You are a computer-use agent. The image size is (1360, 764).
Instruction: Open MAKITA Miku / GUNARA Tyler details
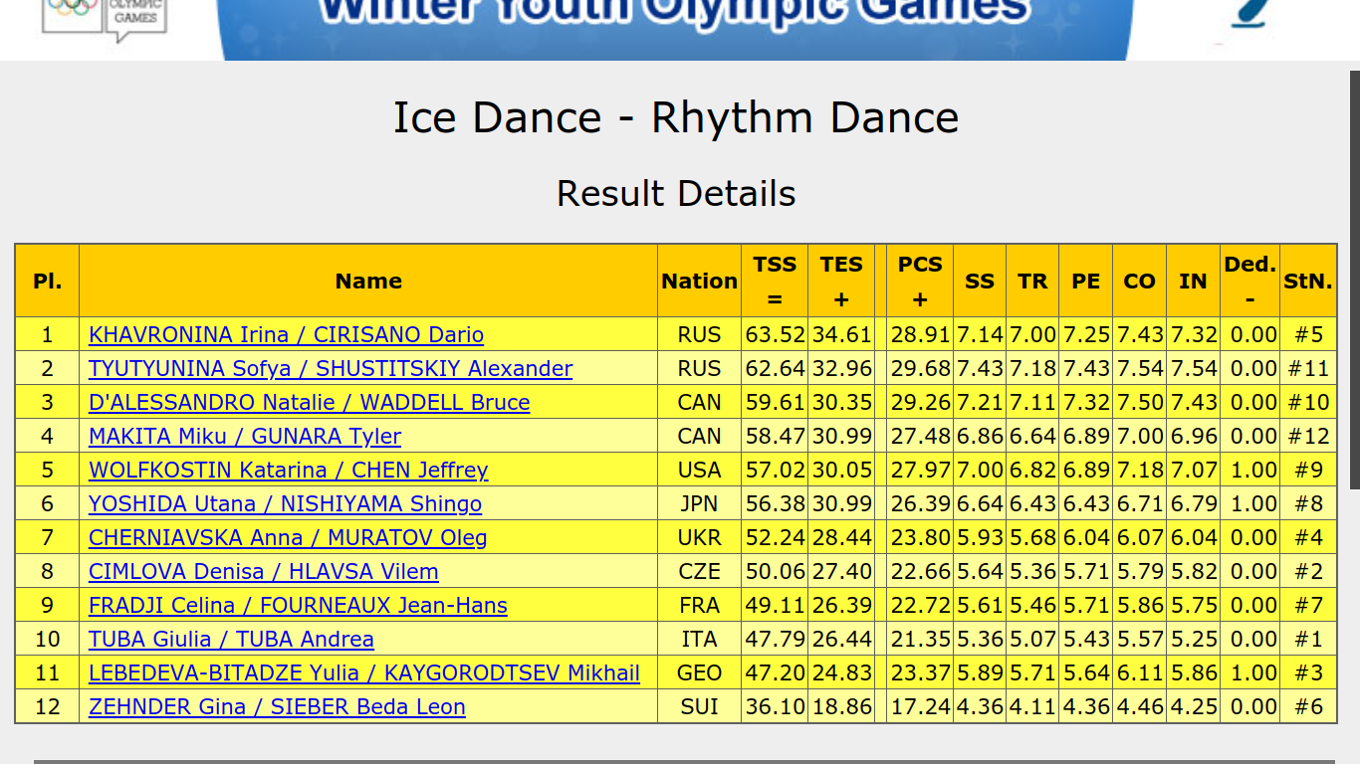point(245,436)
